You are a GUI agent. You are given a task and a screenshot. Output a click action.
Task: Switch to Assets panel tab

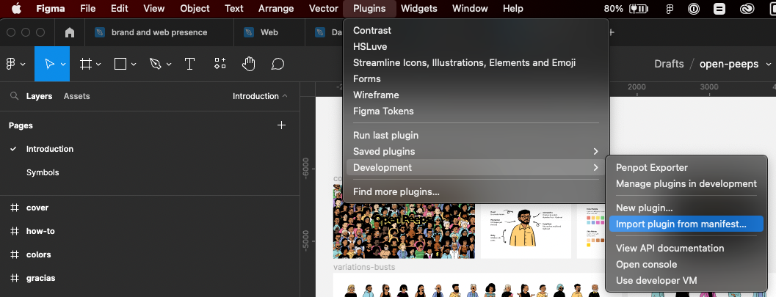pos(76,96)
